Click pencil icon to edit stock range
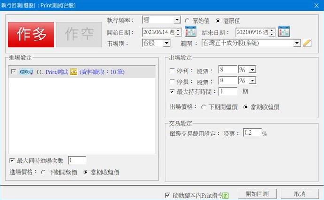This screenshot has width=324, height=200. click(x=307, y=43)
